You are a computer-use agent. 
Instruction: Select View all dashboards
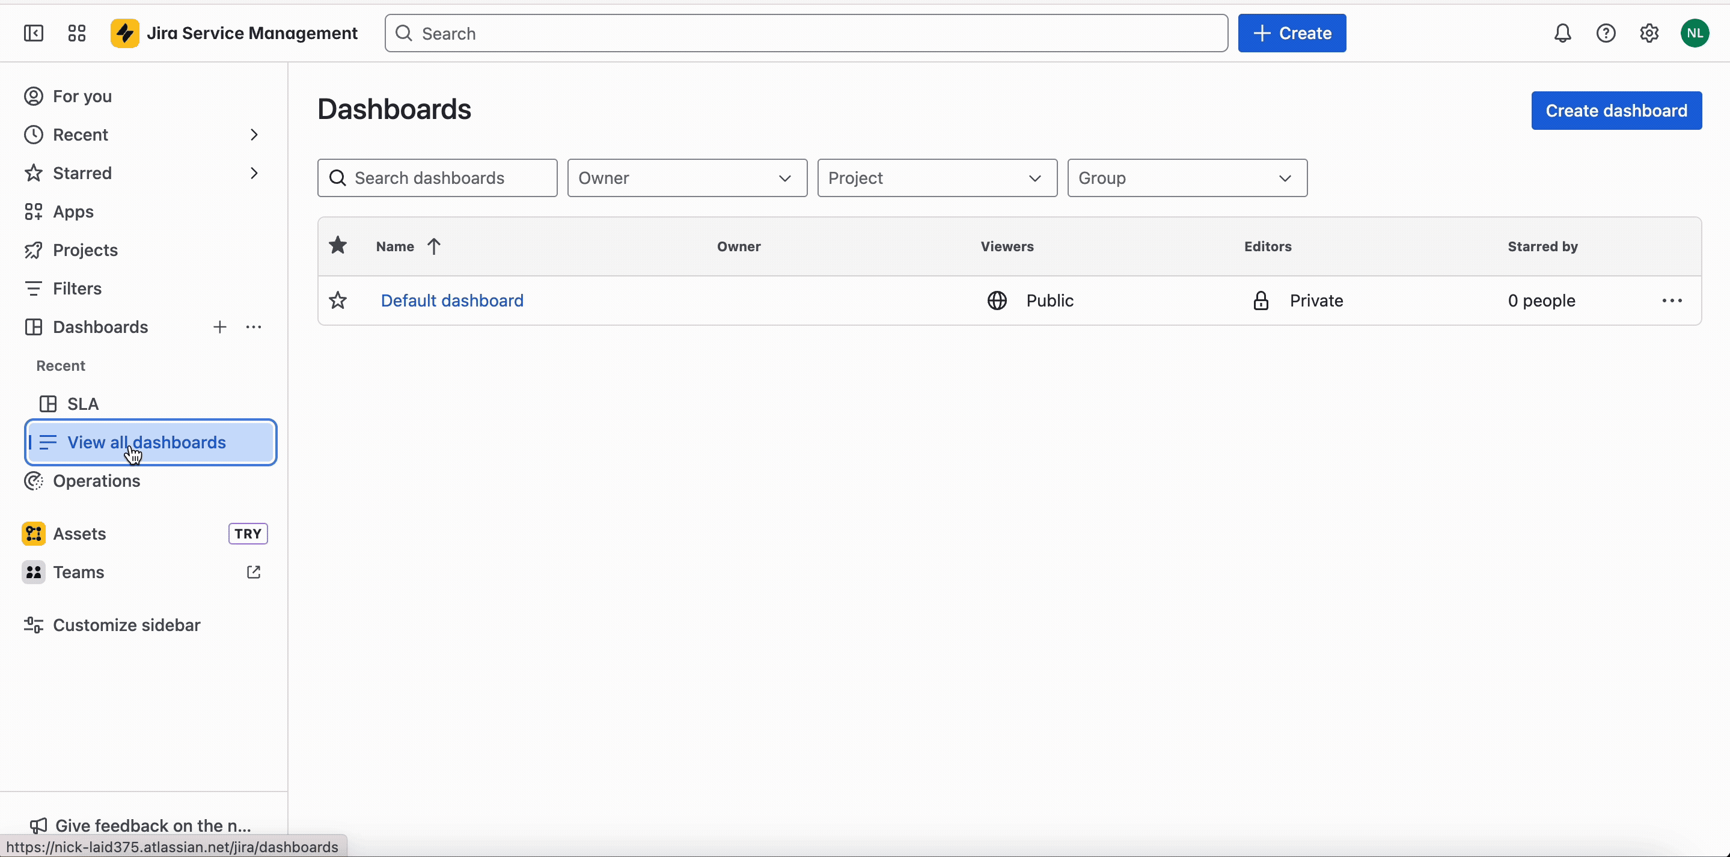coord(150,442)
